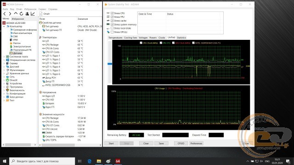294x165 pixels.
Task: Click the taskbar clock and date
Action: (x=277, y=161)
